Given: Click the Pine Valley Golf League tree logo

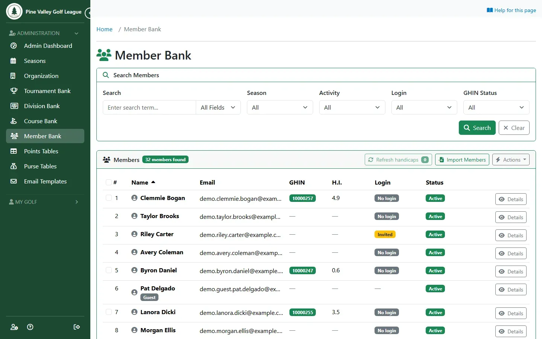Looking at the screenshot, I should pyautogui.click(x=14, y=11).
